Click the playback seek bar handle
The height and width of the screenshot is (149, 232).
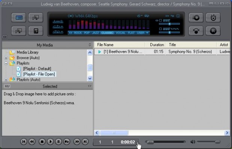150,142
